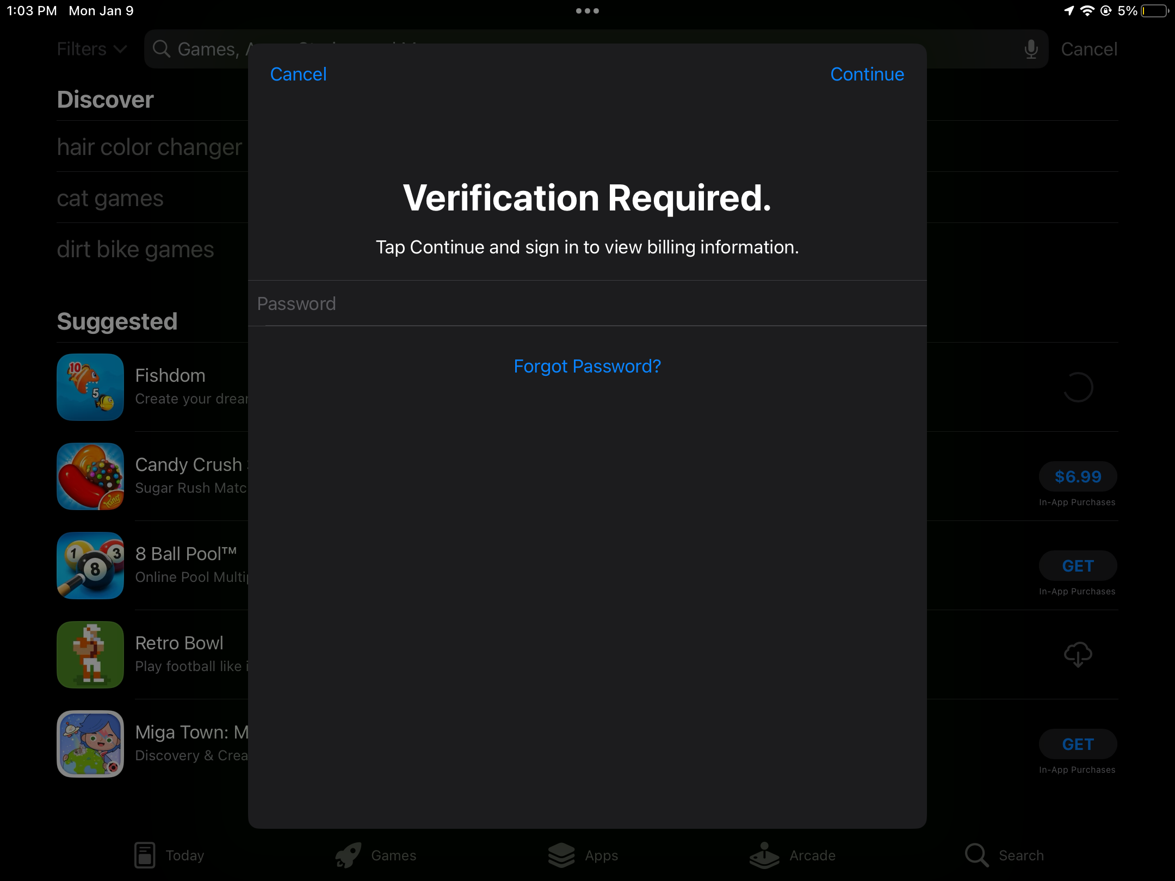Select the Password input field
This screenshot has height=881, width=1175.
pos(587,302)
